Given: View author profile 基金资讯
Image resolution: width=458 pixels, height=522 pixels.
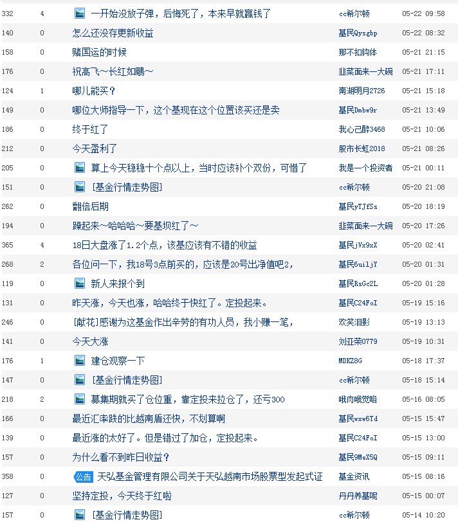Looking at the screenshot, I should [354, 477].
